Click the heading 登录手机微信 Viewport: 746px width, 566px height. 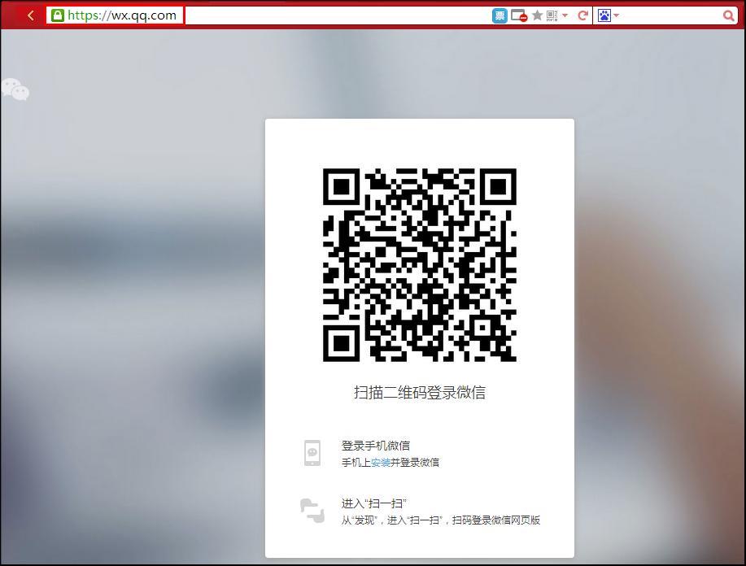click(x=375, y=446)
